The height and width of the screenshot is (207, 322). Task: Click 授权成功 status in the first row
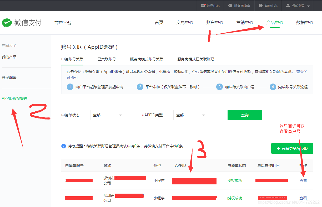coord(235,180)
